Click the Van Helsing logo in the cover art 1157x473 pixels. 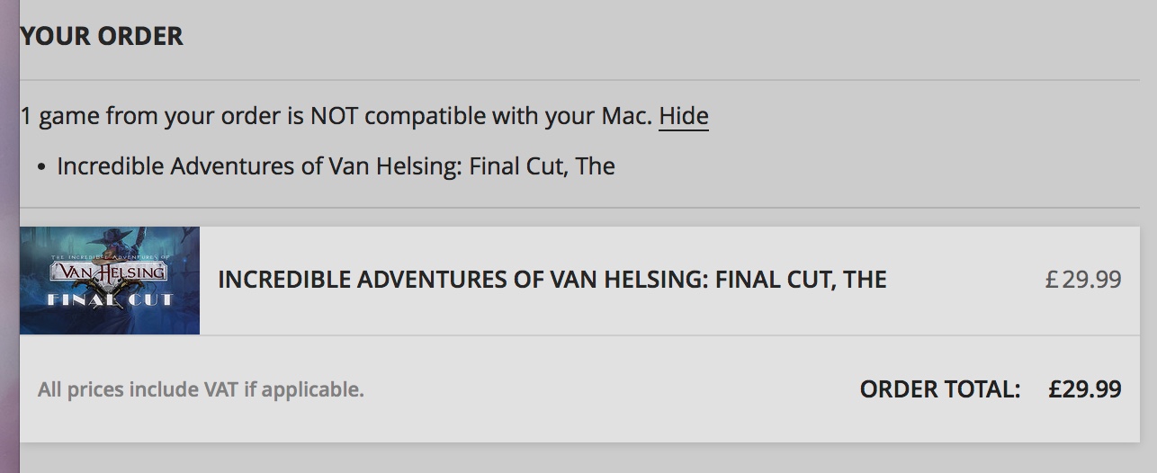pyautogui.click(x=110, y=271)
